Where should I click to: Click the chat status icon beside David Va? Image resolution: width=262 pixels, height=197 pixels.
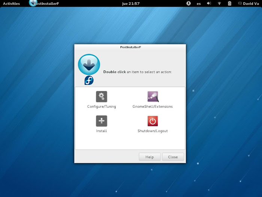[x=240, y=3]
